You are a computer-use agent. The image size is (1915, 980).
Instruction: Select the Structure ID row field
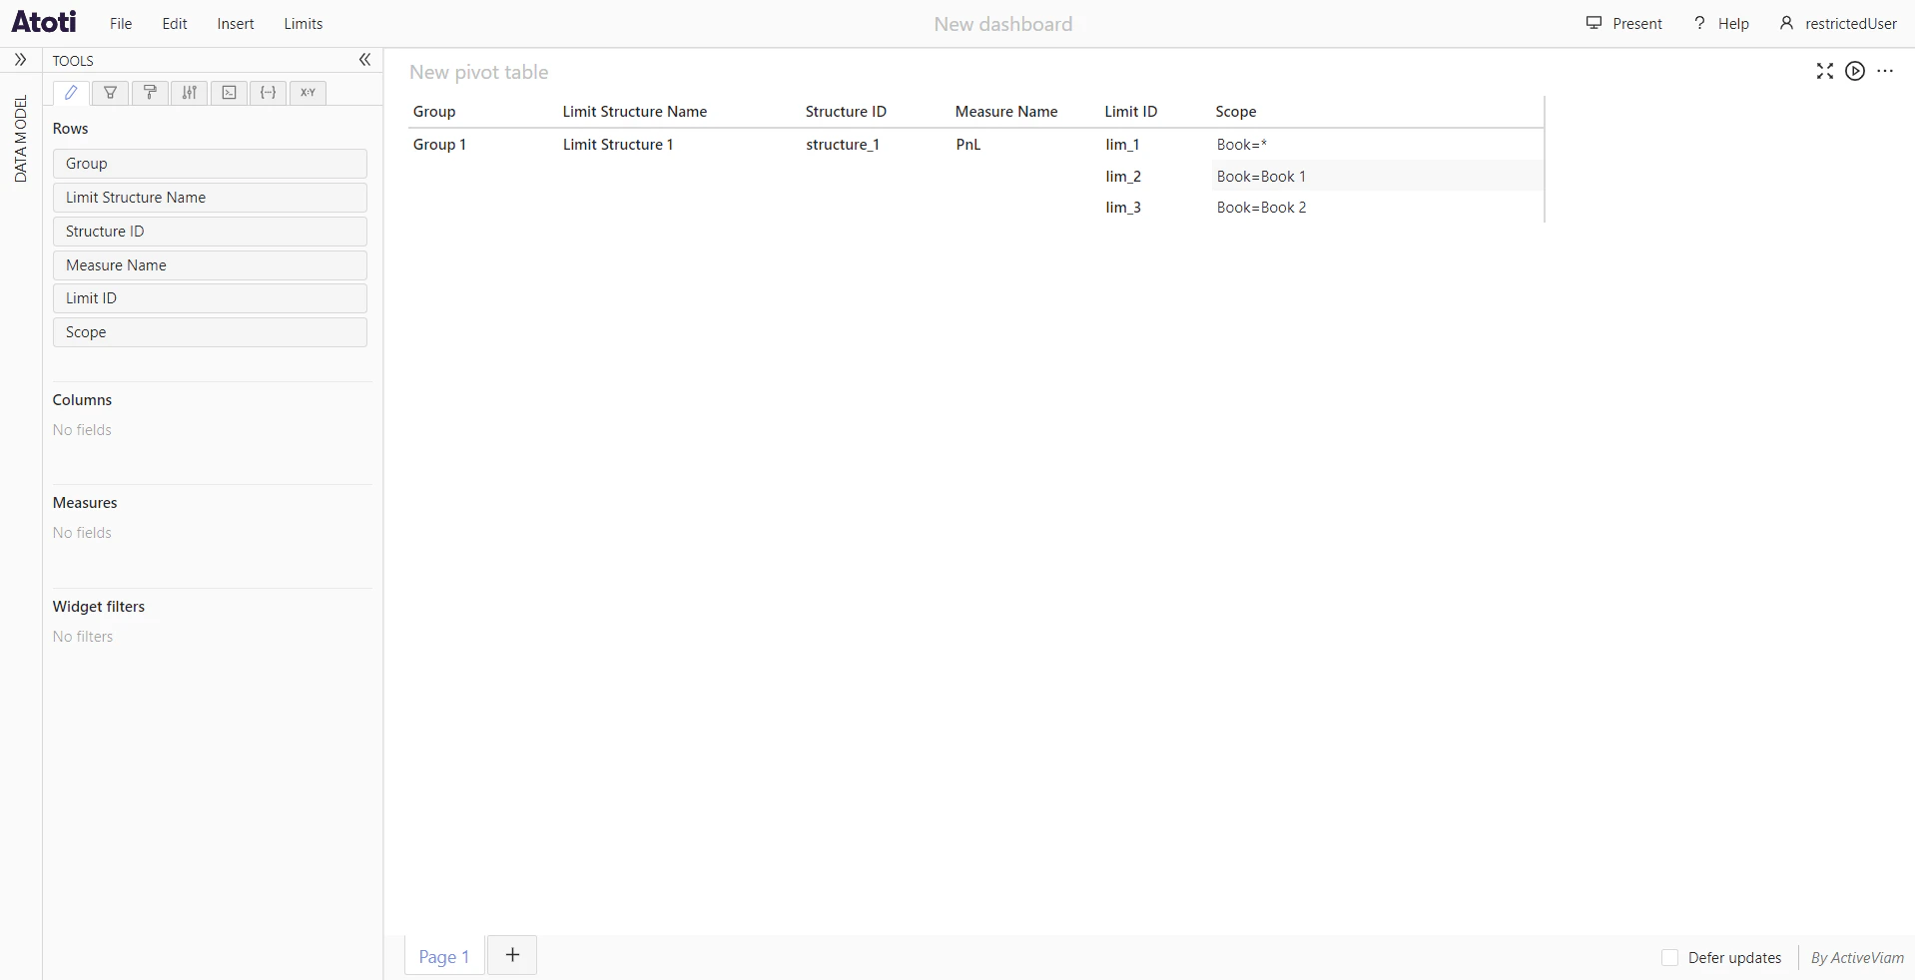210,232
